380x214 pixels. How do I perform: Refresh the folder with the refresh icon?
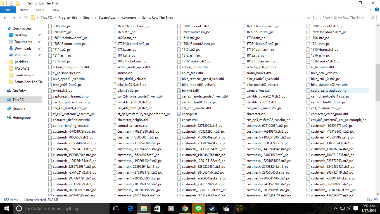pos(314,18)
